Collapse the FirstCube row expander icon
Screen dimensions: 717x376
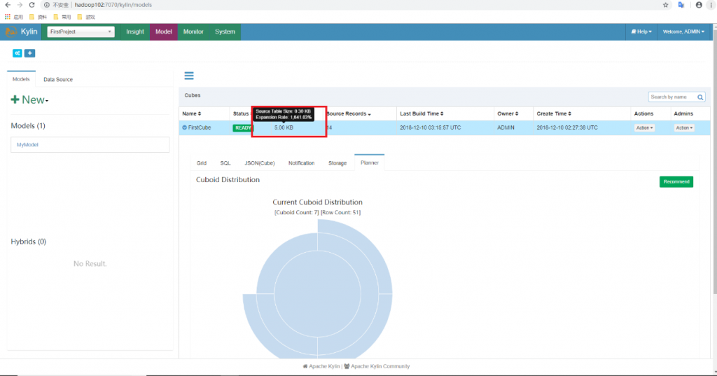(x=185, y=127)
